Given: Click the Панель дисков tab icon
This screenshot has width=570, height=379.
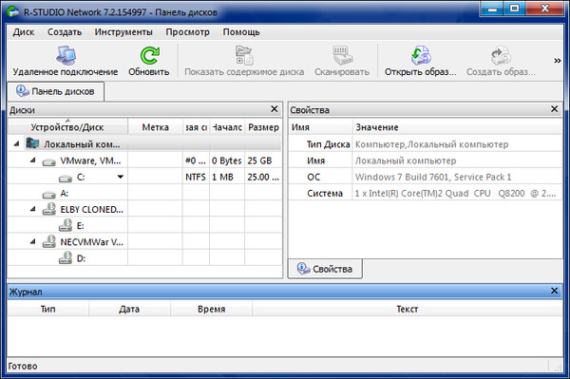Looking at the screenshot, I should click(23, 91).
